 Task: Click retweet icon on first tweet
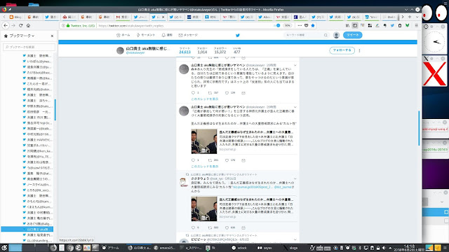[210, 93]
